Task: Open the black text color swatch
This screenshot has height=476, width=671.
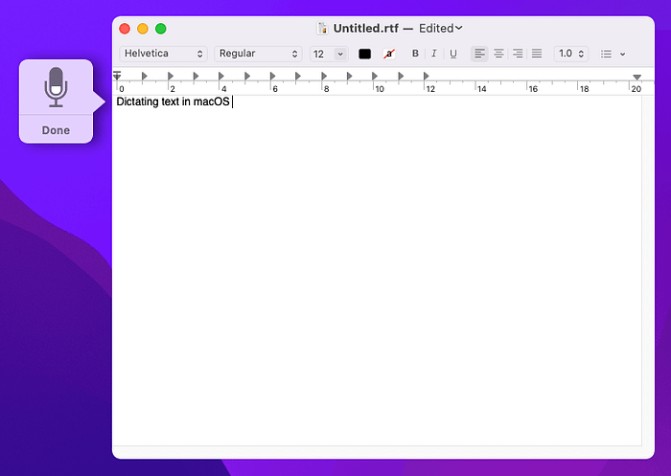Action: pos(364,54)
